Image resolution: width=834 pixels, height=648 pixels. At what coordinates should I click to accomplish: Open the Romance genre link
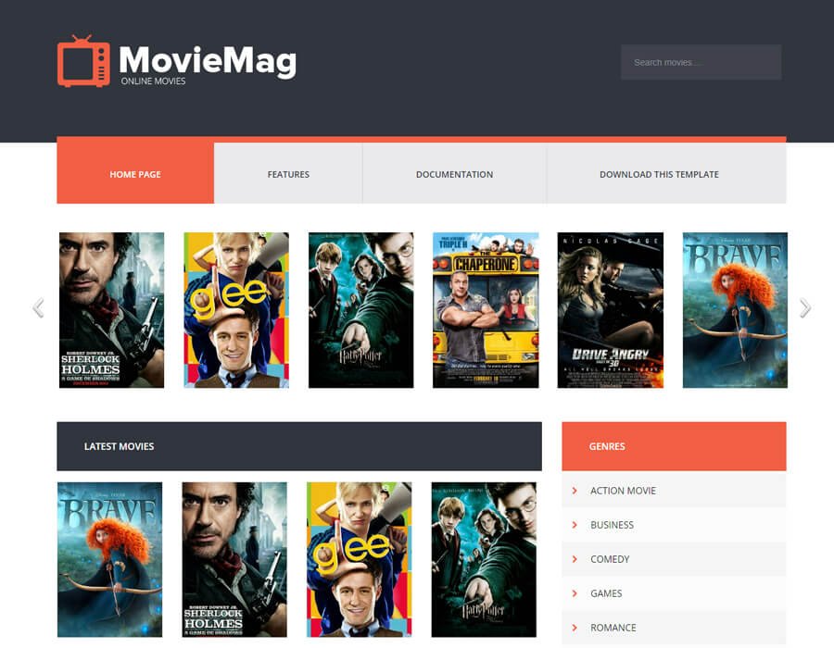pyautogui.click(x=674, y=628)
